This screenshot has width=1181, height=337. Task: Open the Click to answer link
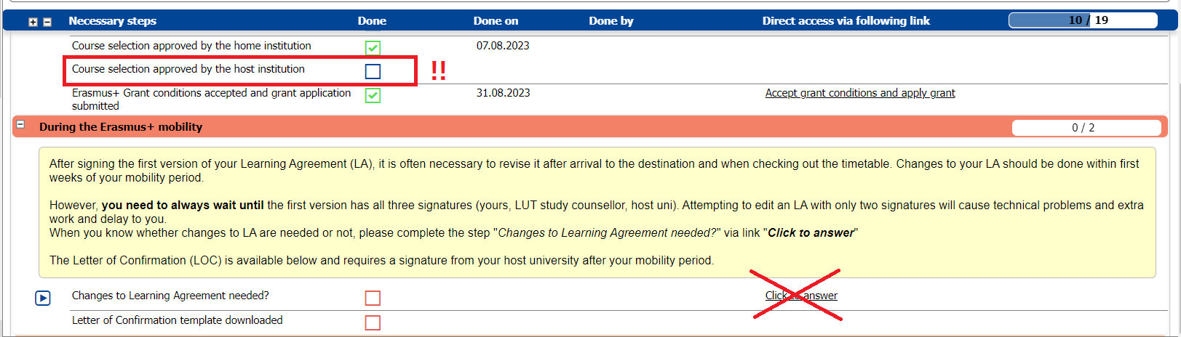[801, 296]
